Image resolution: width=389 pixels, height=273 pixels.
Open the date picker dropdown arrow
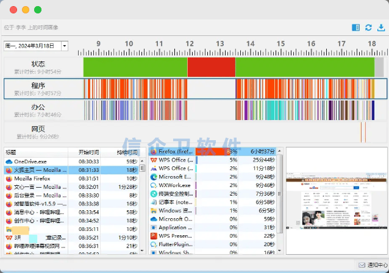click(x=64, y=46)
